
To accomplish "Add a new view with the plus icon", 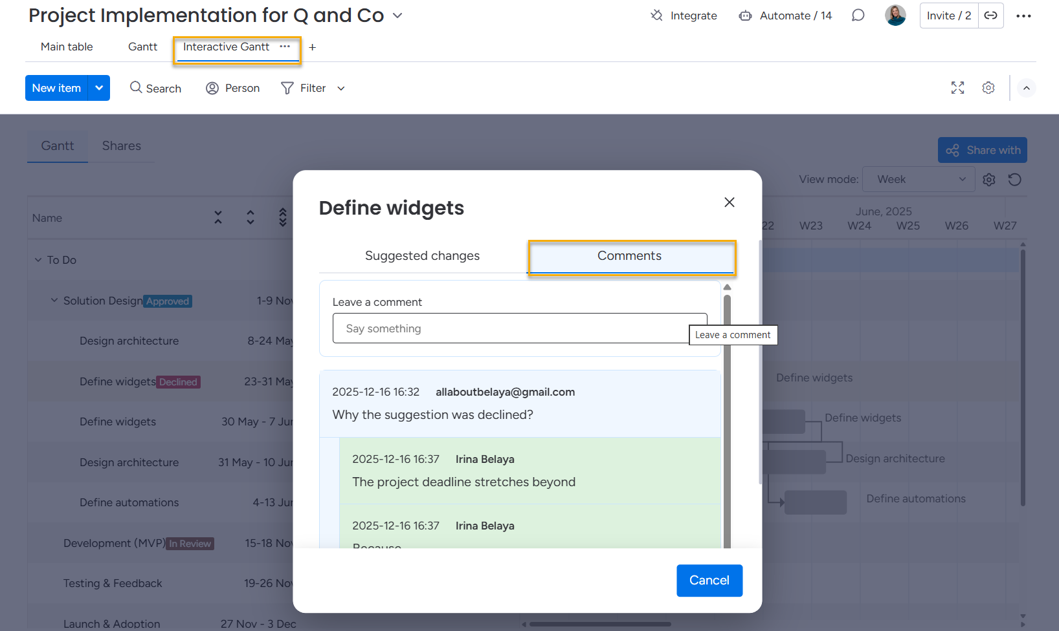I will pyautogui.click(x=312, y=47).
